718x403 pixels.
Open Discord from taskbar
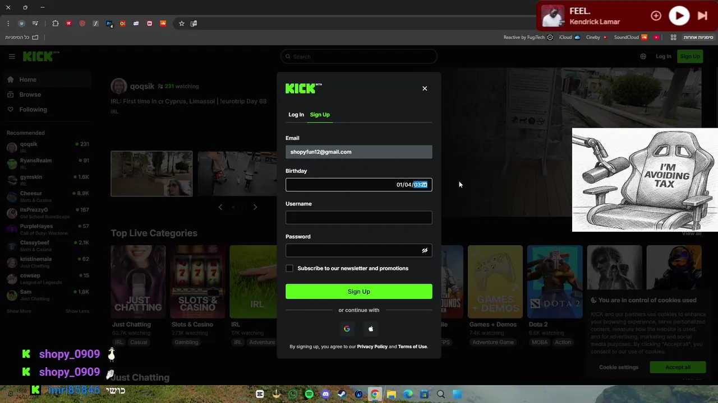click(x=325, y=394)
